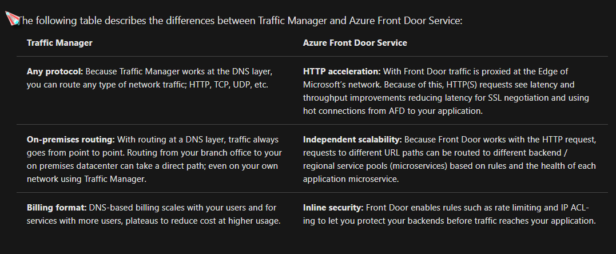The width and height of the screenshot is (616, 254).
Task: Click the bold 'HTTP acceleration:' label
Action: (x=342, y=72)
